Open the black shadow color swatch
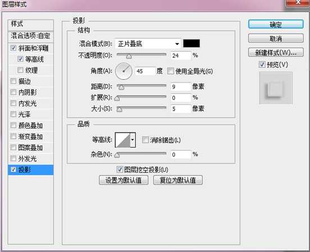The height and width of the screenshot is (252, 310). 192,43
